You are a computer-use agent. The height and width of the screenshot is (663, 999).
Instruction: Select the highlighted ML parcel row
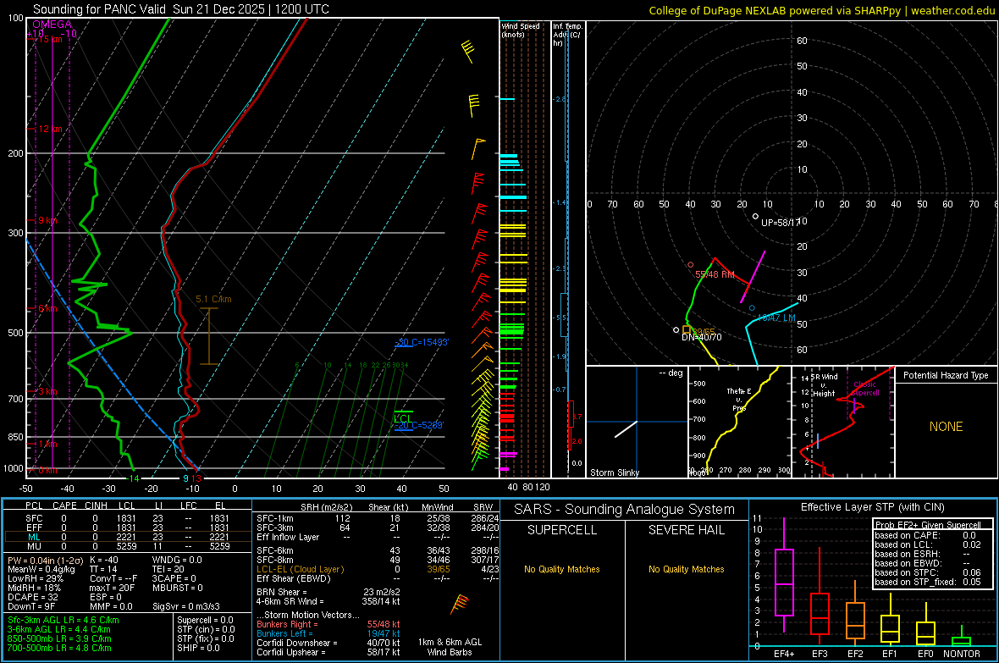tap(127, 537)
